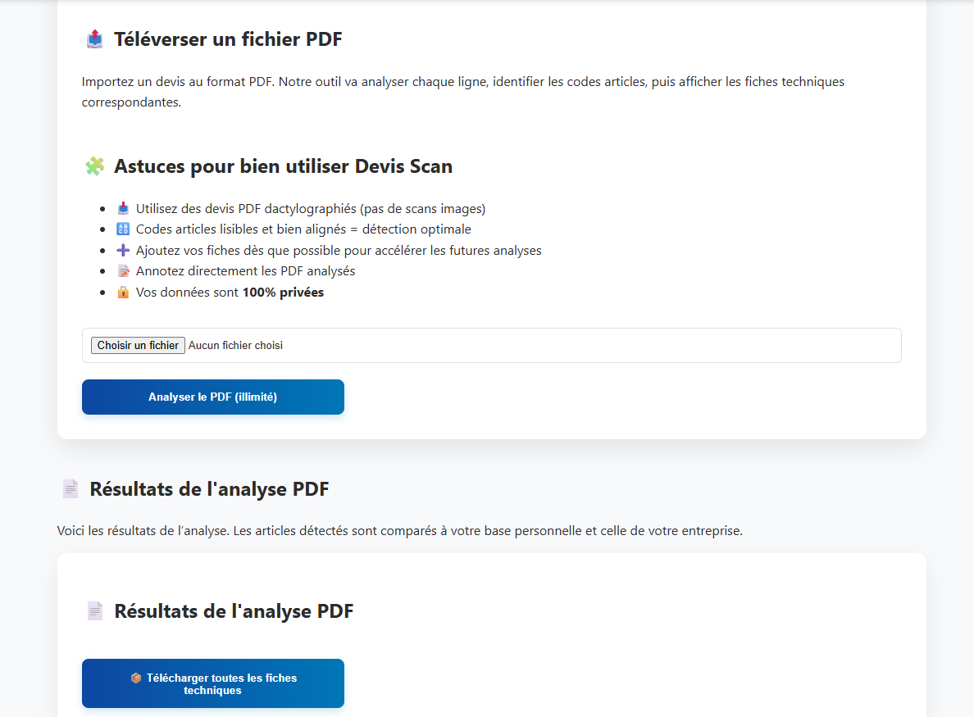
Task: Click "Analyser le PDF (illimité)"
Action: click(x=212, y=397)
